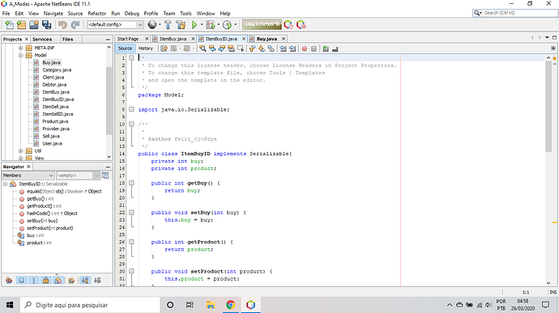Toggle the Show Inherited Members filter button
Image resolution: width=559 pixels, height=313 pixels.
tap(9, 280)
